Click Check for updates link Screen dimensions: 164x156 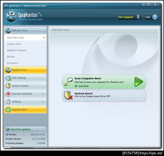coord(20,129)
